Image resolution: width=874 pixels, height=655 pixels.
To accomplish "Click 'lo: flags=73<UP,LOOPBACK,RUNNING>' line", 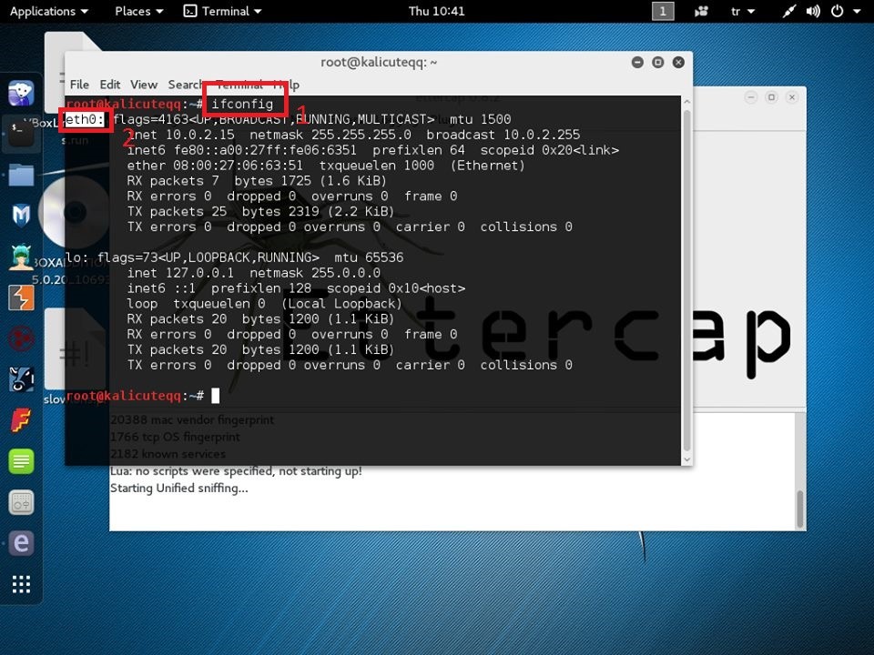I will coord(192,257).
